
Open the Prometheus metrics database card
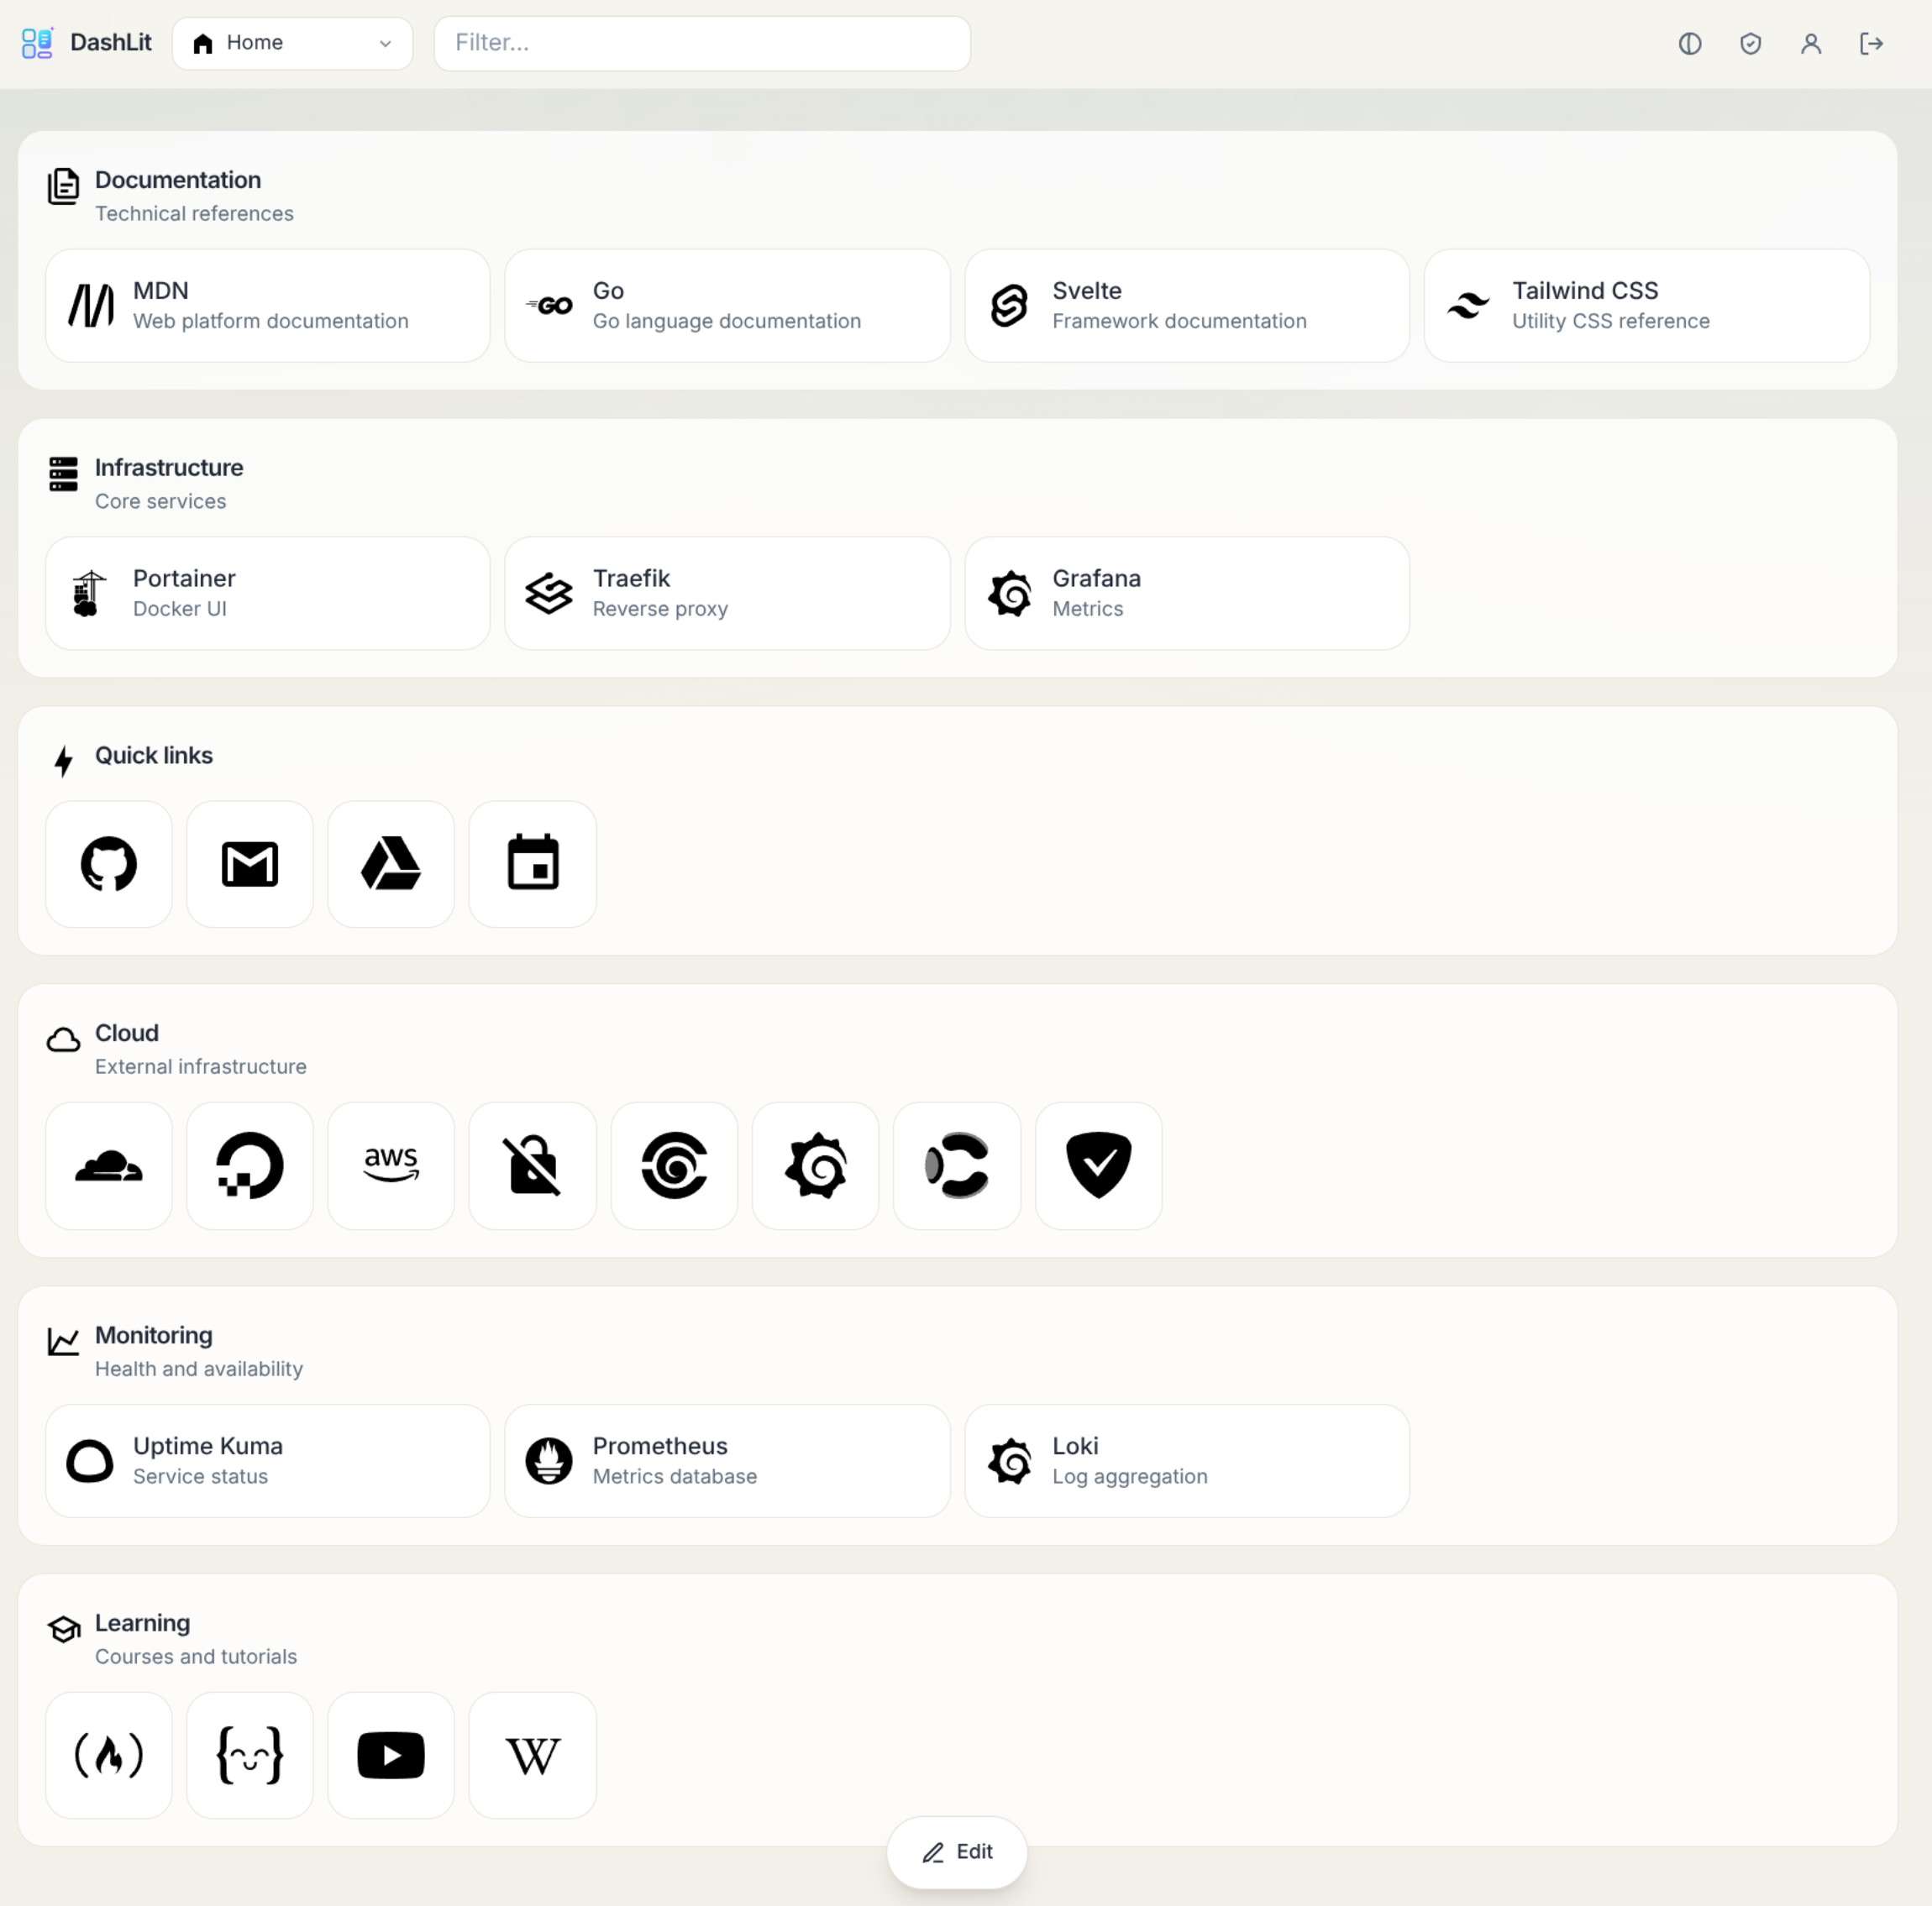(x=727, y=1461)
